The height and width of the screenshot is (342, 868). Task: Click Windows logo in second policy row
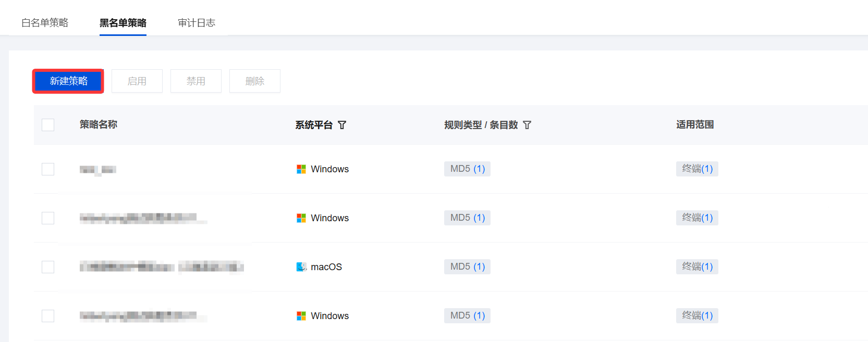point(301,218)
